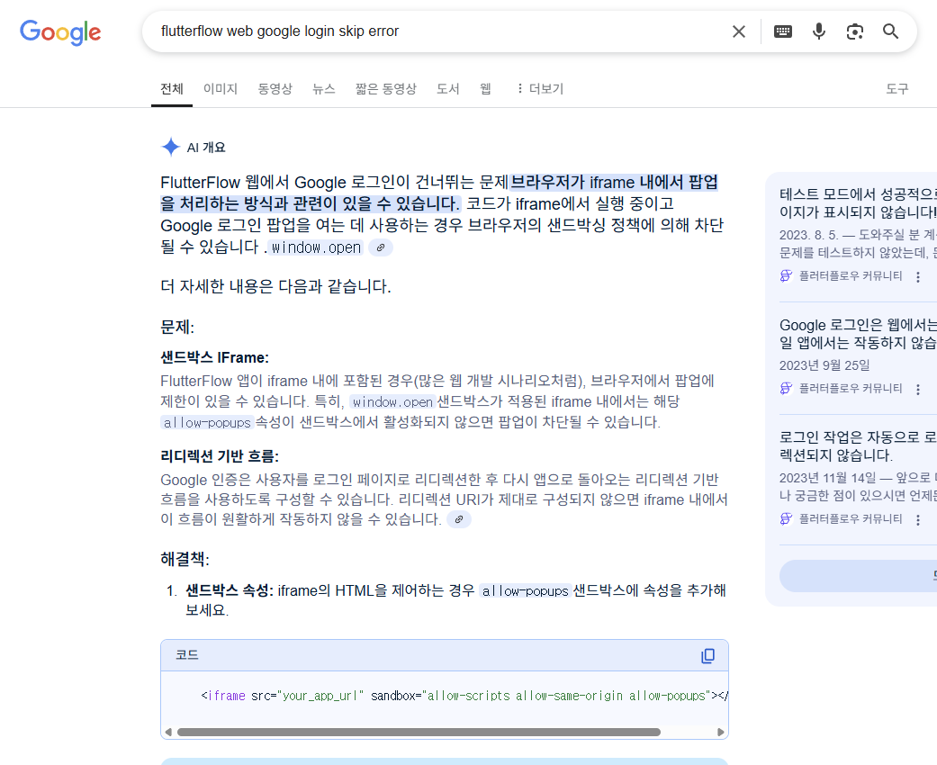Screen dimensions: 937x765
Task: Click the 샌드박스 IFrame: heading
Action: click(214, 357)
